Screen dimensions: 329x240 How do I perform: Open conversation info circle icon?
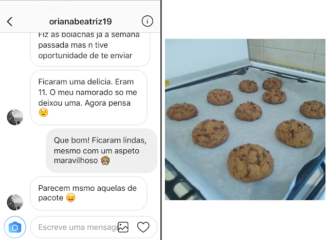[x=148, y=21]
